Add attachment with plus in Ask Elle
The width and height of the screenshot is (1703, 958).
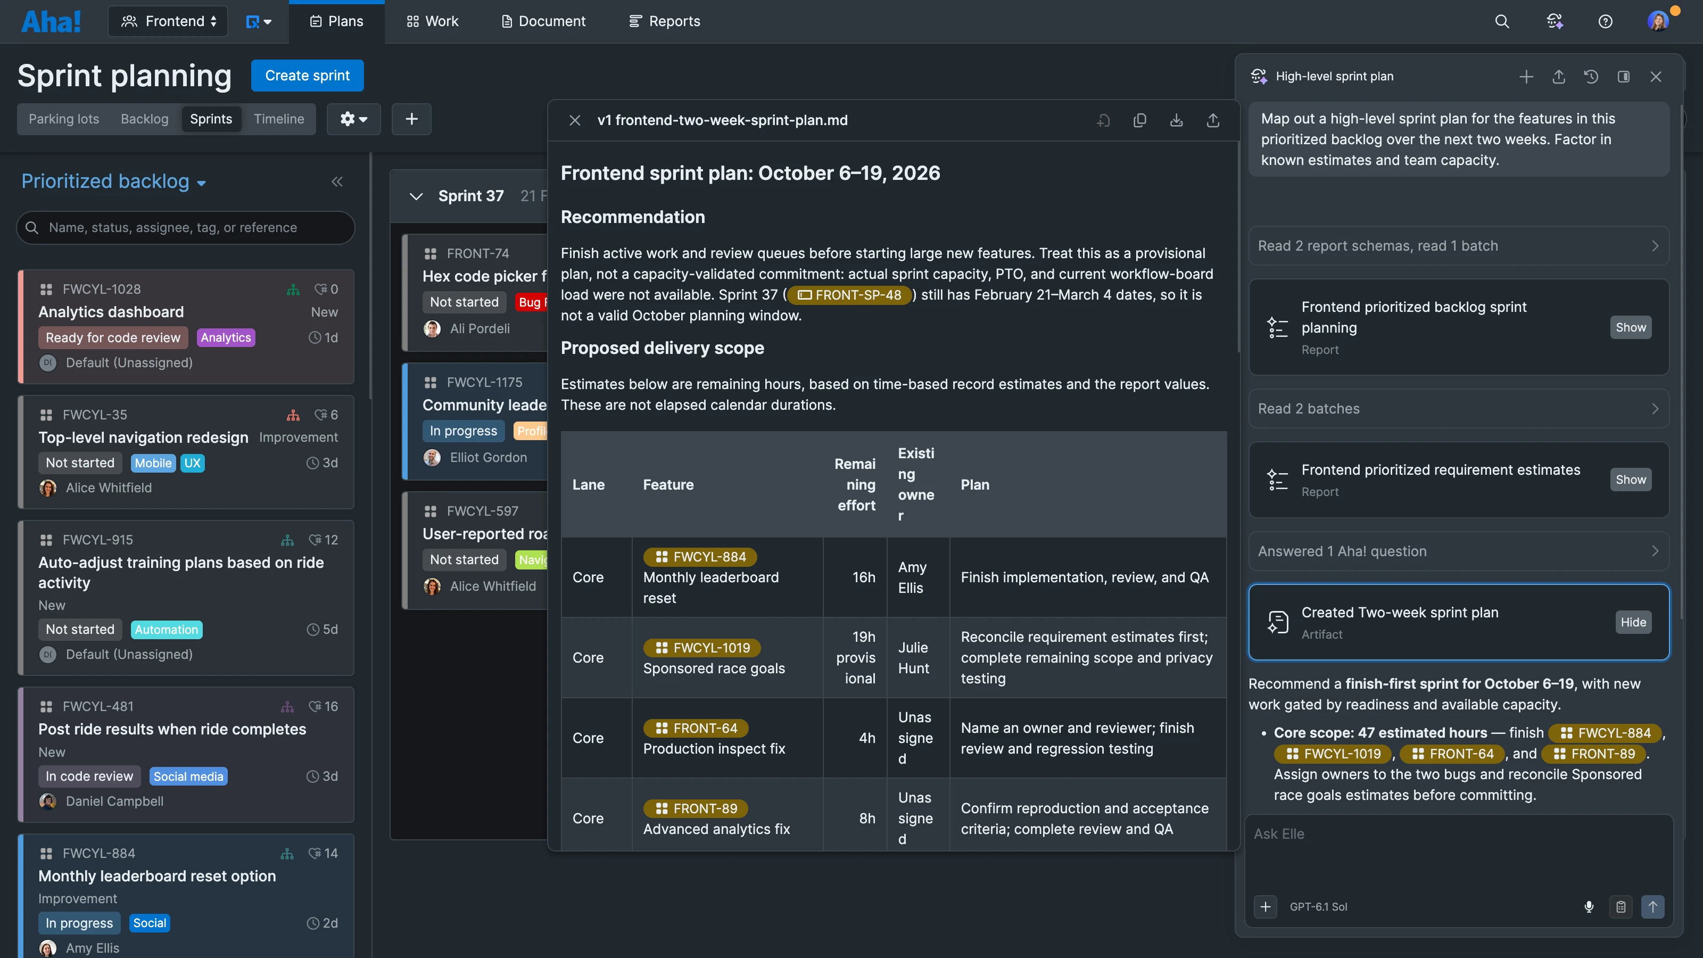[1266, 907]
